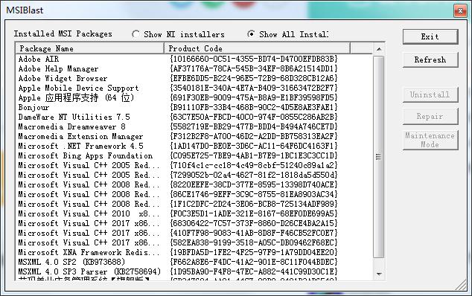Select Apple Mobile Device Support entry
The height and width of the screenshot is (296, 472).
194,88
